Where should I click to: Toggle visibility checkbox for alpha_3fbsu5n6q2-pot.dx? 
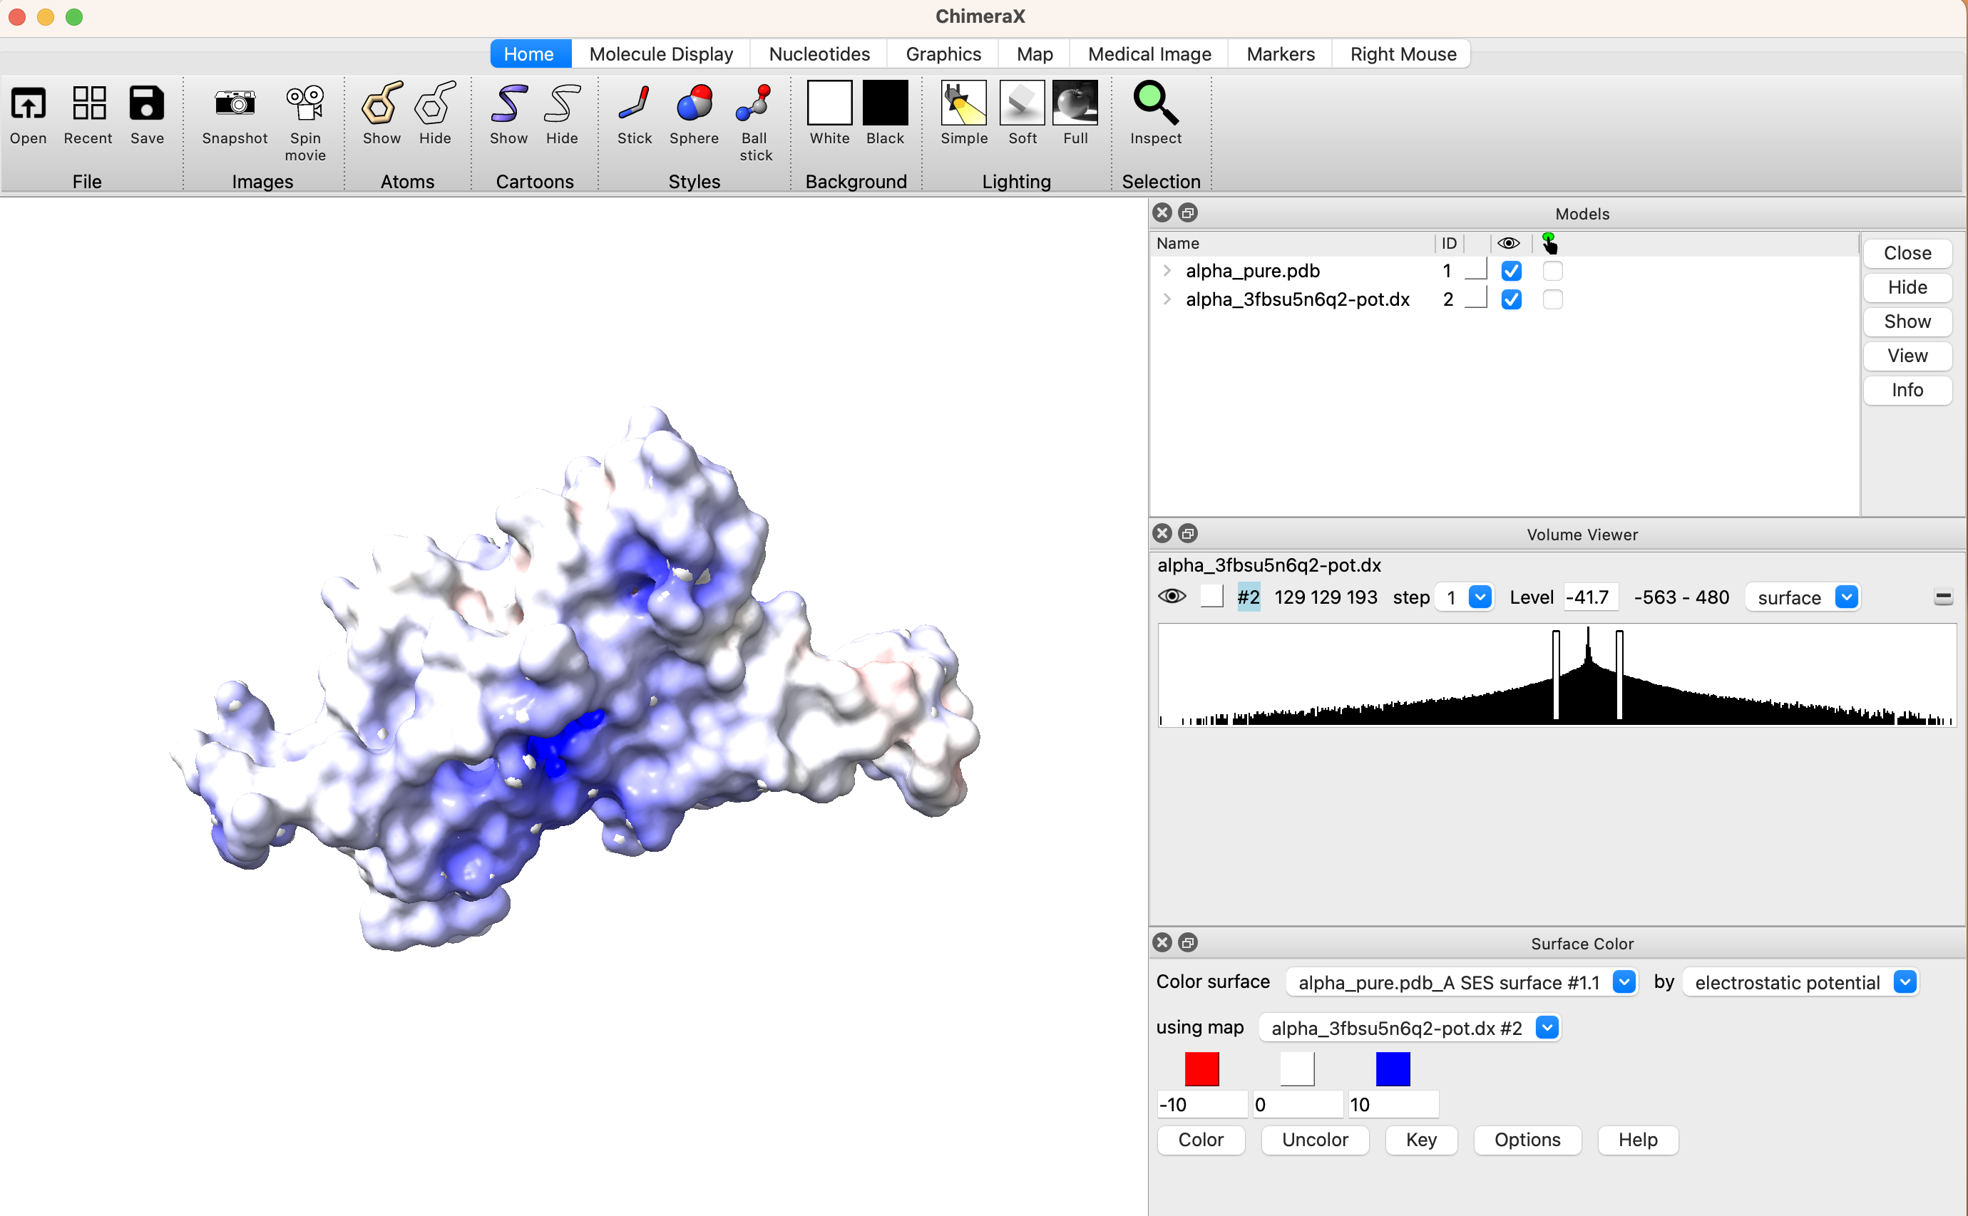point(1511,300)
